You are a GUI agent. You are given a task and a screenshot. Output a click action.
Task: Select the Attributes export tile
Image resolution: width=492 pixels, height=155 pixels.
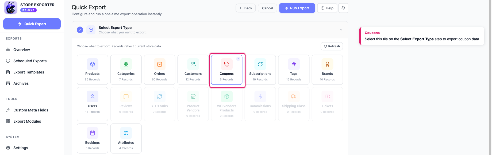pos(126,138)
